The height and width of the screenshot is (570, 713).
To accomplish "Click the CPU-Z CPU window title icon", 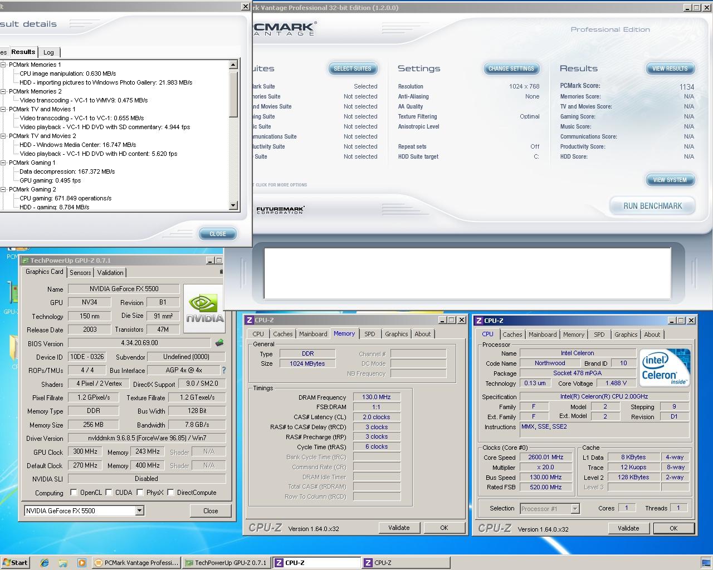I will point(479,321).
